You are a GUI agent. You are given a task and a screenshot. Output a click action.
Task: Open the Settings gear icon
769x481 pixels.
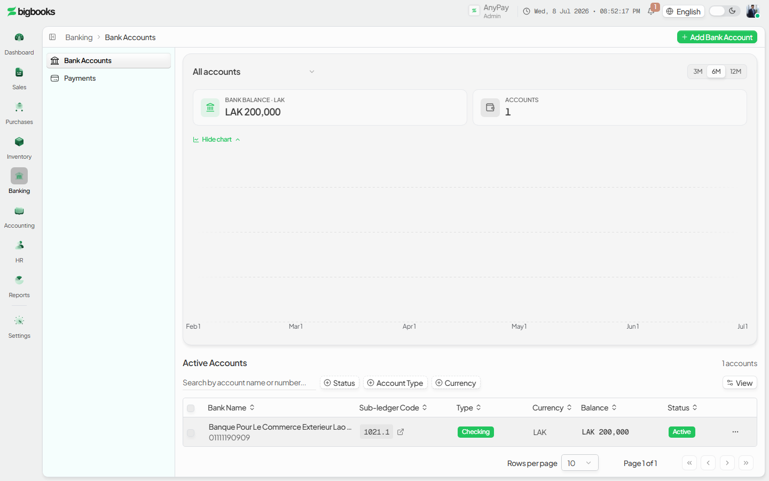[19, 321]
